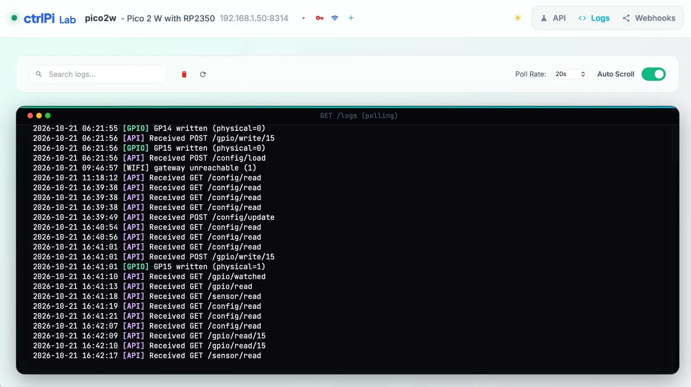This screenshot has width=691, height=387.
Task: Select the POST /config/load log line
Action: (149, 158)
